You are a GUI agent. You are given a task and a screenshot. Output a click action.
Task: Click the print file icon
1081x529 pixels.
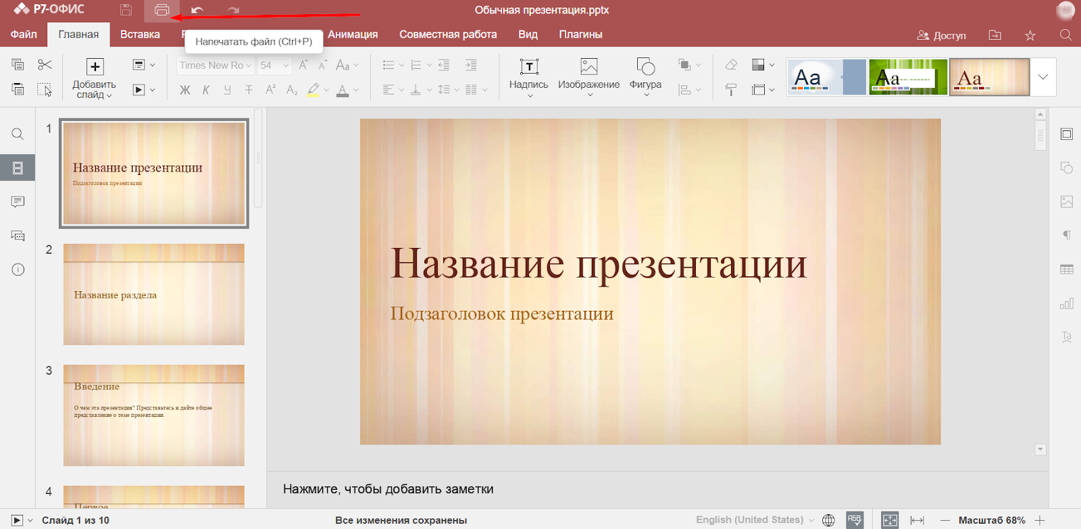(x=161, y=10)
